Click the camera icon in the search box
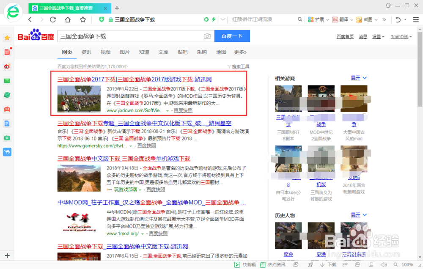423x269 pixels. pyautogui.click(x=207, y=36)
